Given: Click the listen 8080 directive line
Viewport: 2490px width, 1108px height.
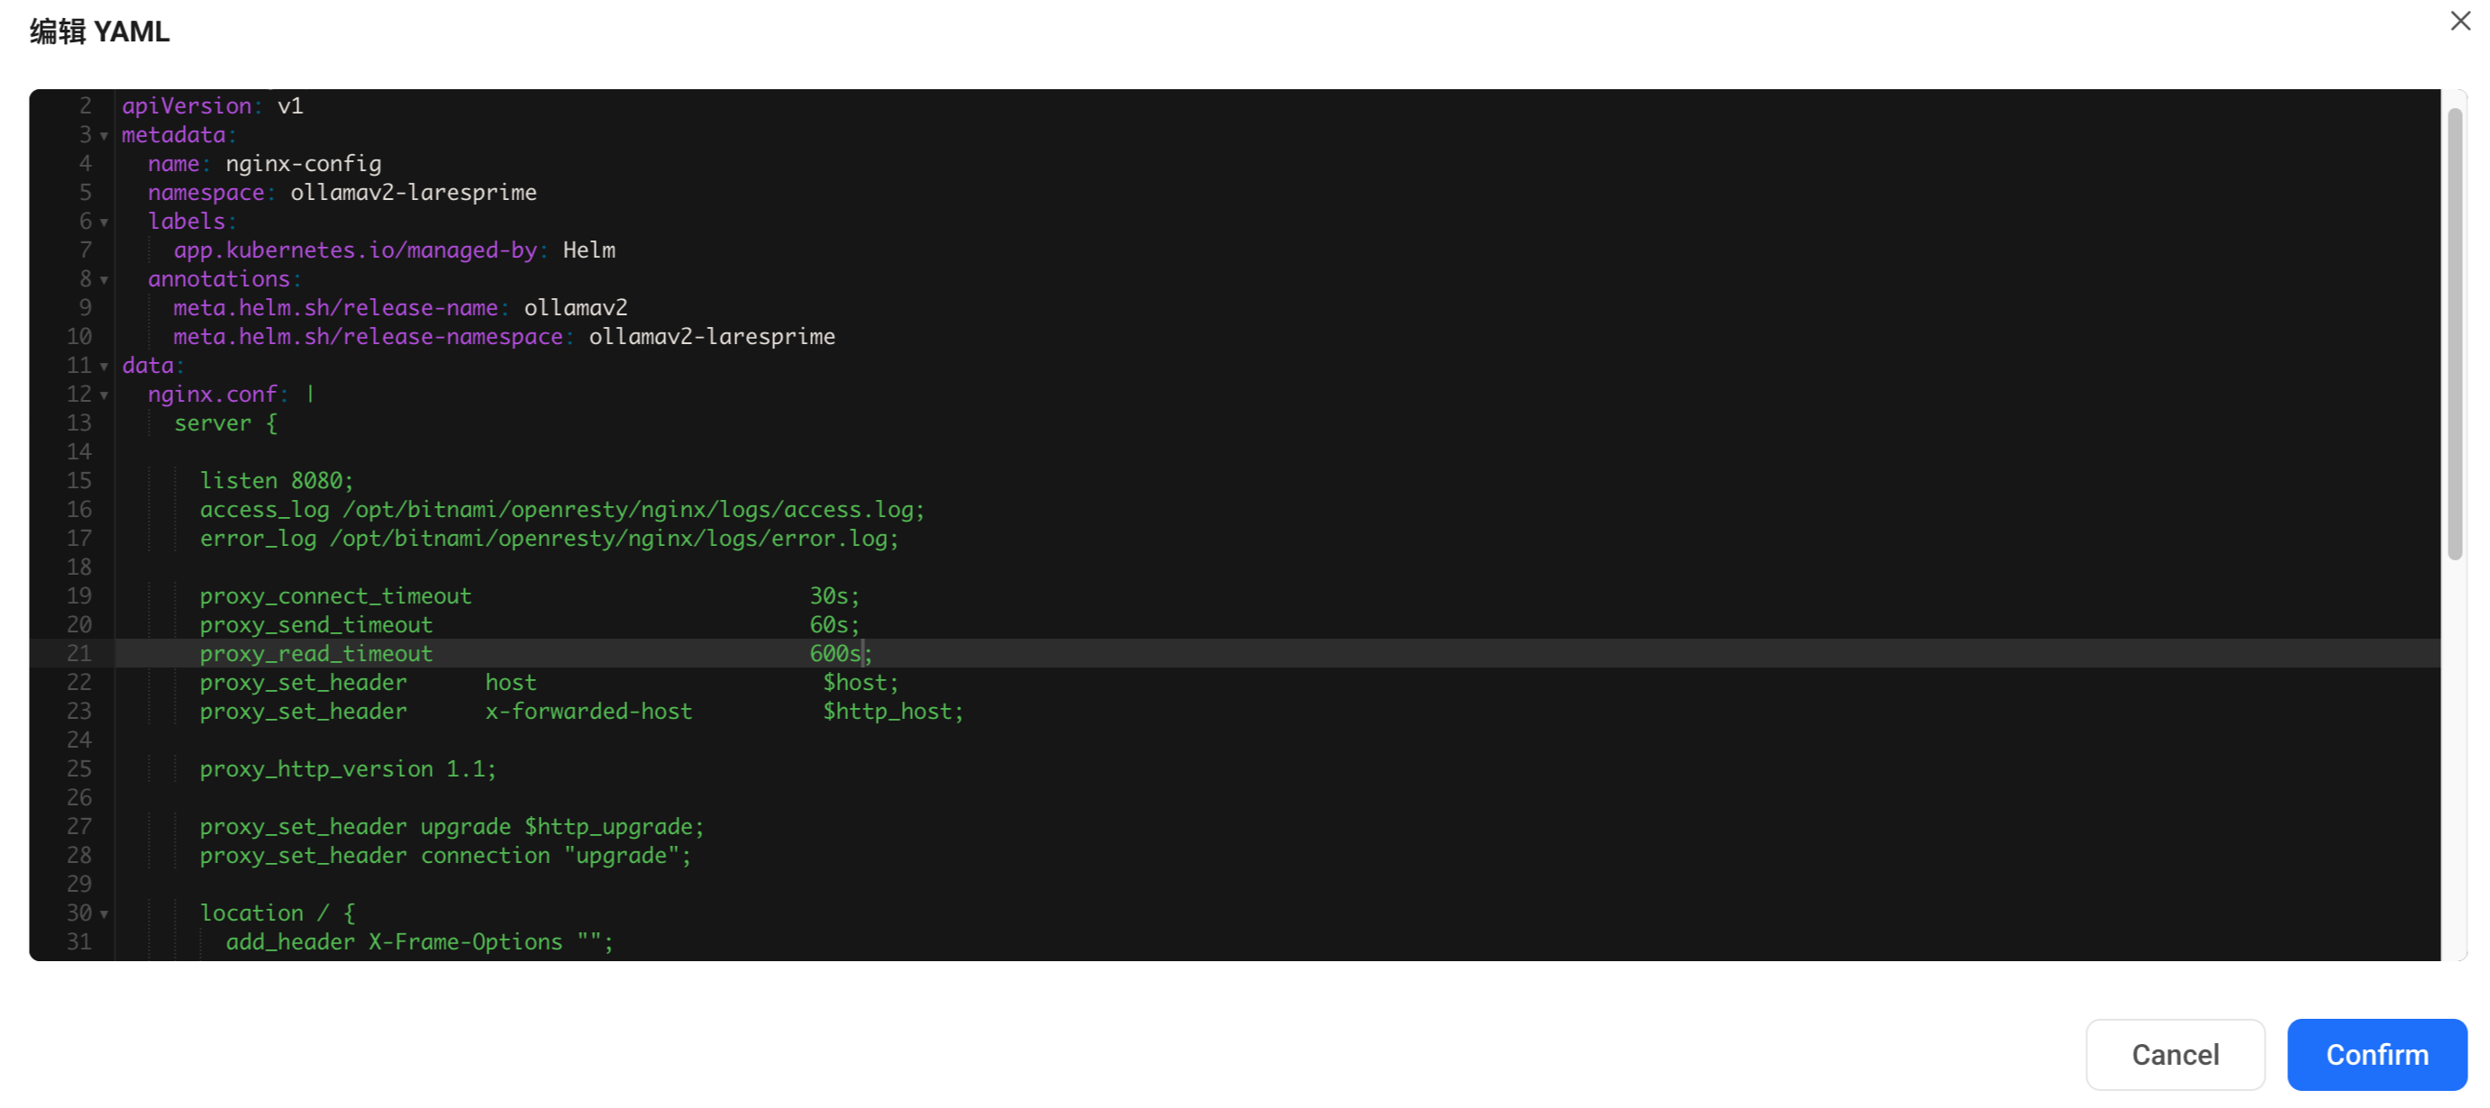Looking at the screenshot, I should tap(276, 480).
